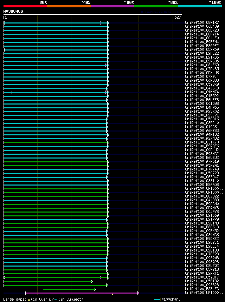Screen dimensions: 225x302
Task: Open hit UniRef100_Q8W1K7
Action: point(202,22)
